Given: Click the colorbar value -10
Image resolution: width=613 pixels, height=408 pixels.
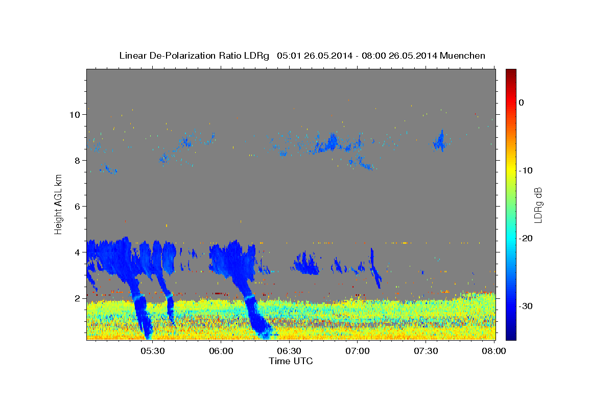Looking at the screenshot, I should pyautogui.click(x=526, y=170).
